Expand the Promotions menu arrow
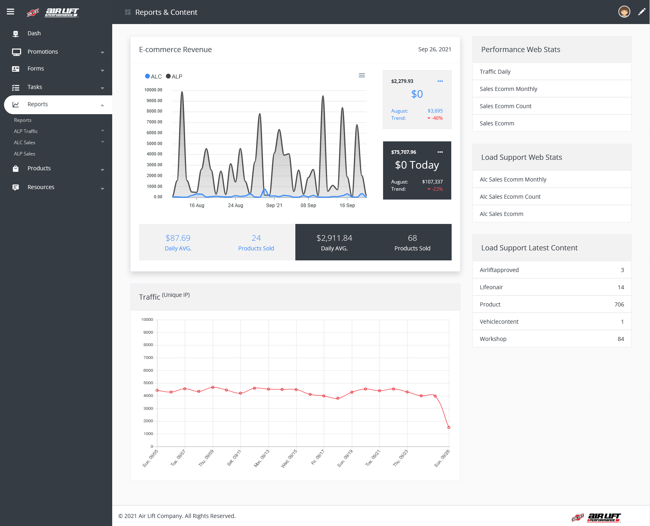 [x=102, y=52]
